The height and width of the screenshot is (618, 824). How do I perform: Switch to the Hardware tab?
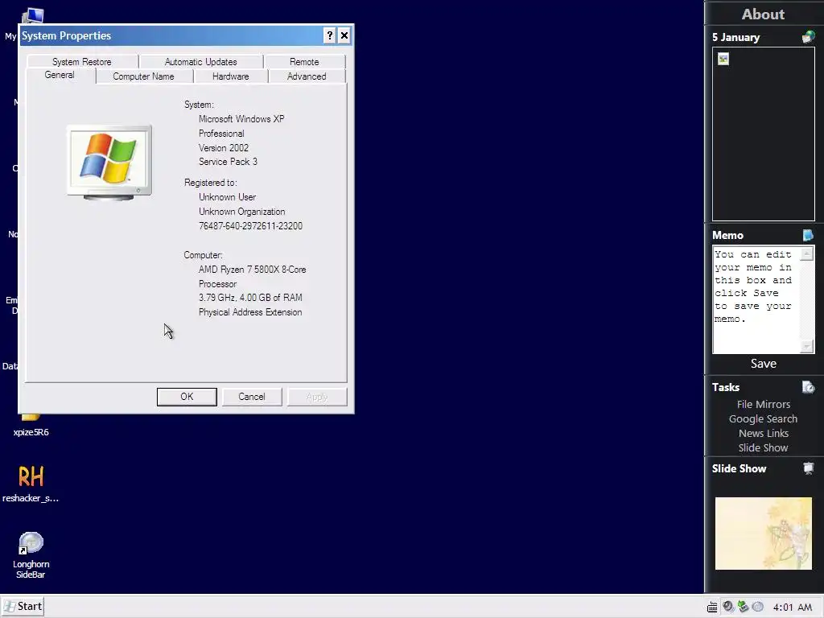point(231,76)
